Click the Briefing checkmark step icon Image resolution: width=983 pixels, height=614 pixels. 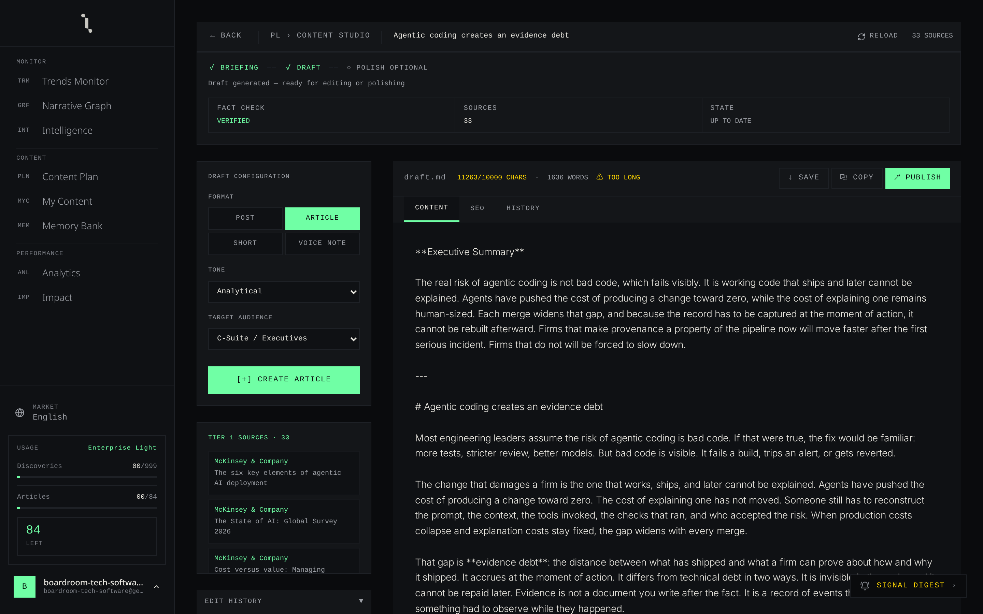pos(212,68)
